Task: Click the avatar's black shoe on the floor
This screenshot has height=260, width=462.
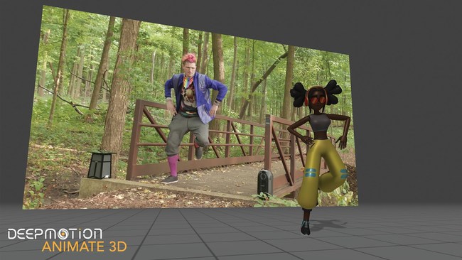Action: [x=305, y=227]
